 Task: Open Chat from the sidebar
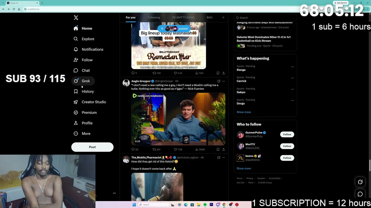tap(82, 70)
